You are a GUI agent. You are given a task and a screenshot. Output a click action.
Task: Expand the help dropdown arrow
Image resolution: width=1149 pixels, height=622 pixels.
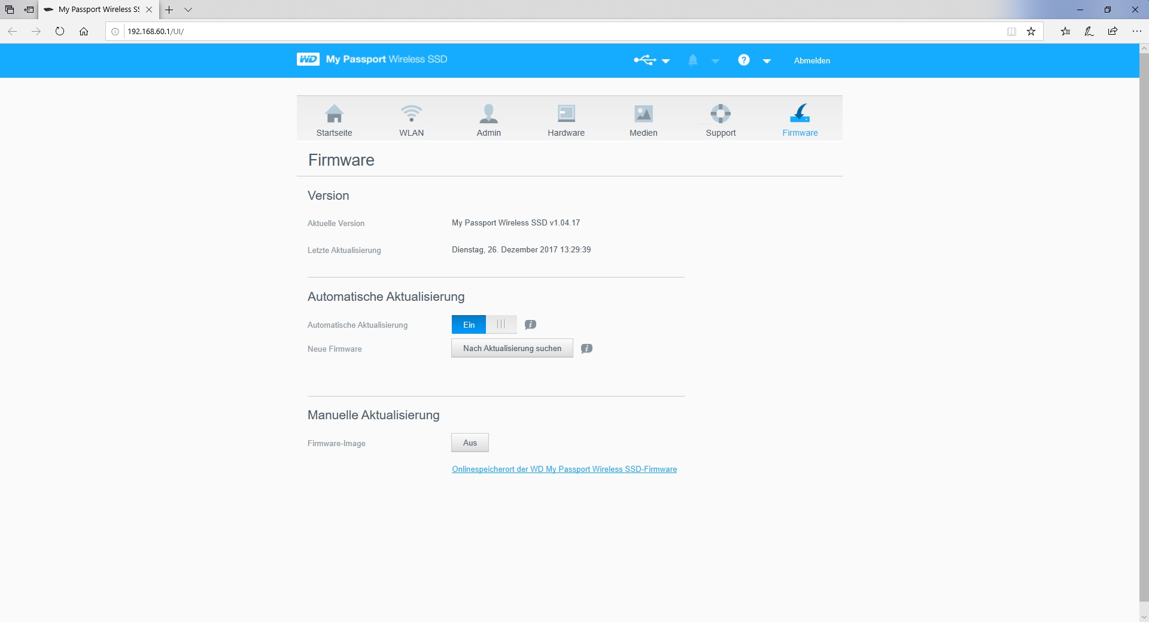[x=767, y=61]
